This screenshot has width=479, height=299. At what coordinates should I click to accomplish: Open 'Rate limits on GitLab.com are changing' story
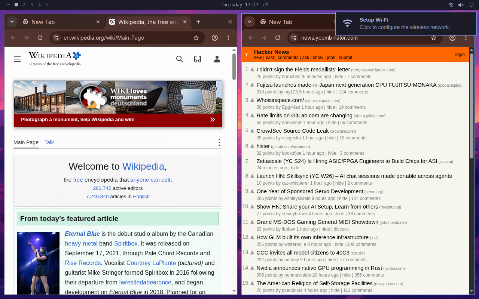tap(304, 115)
